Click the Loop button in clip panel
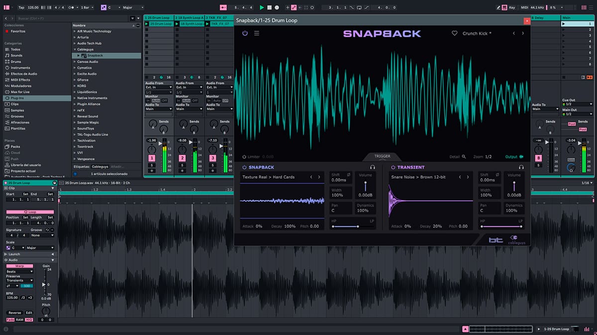The height and width of the screenshot is (335, 597). click(31, 212)
